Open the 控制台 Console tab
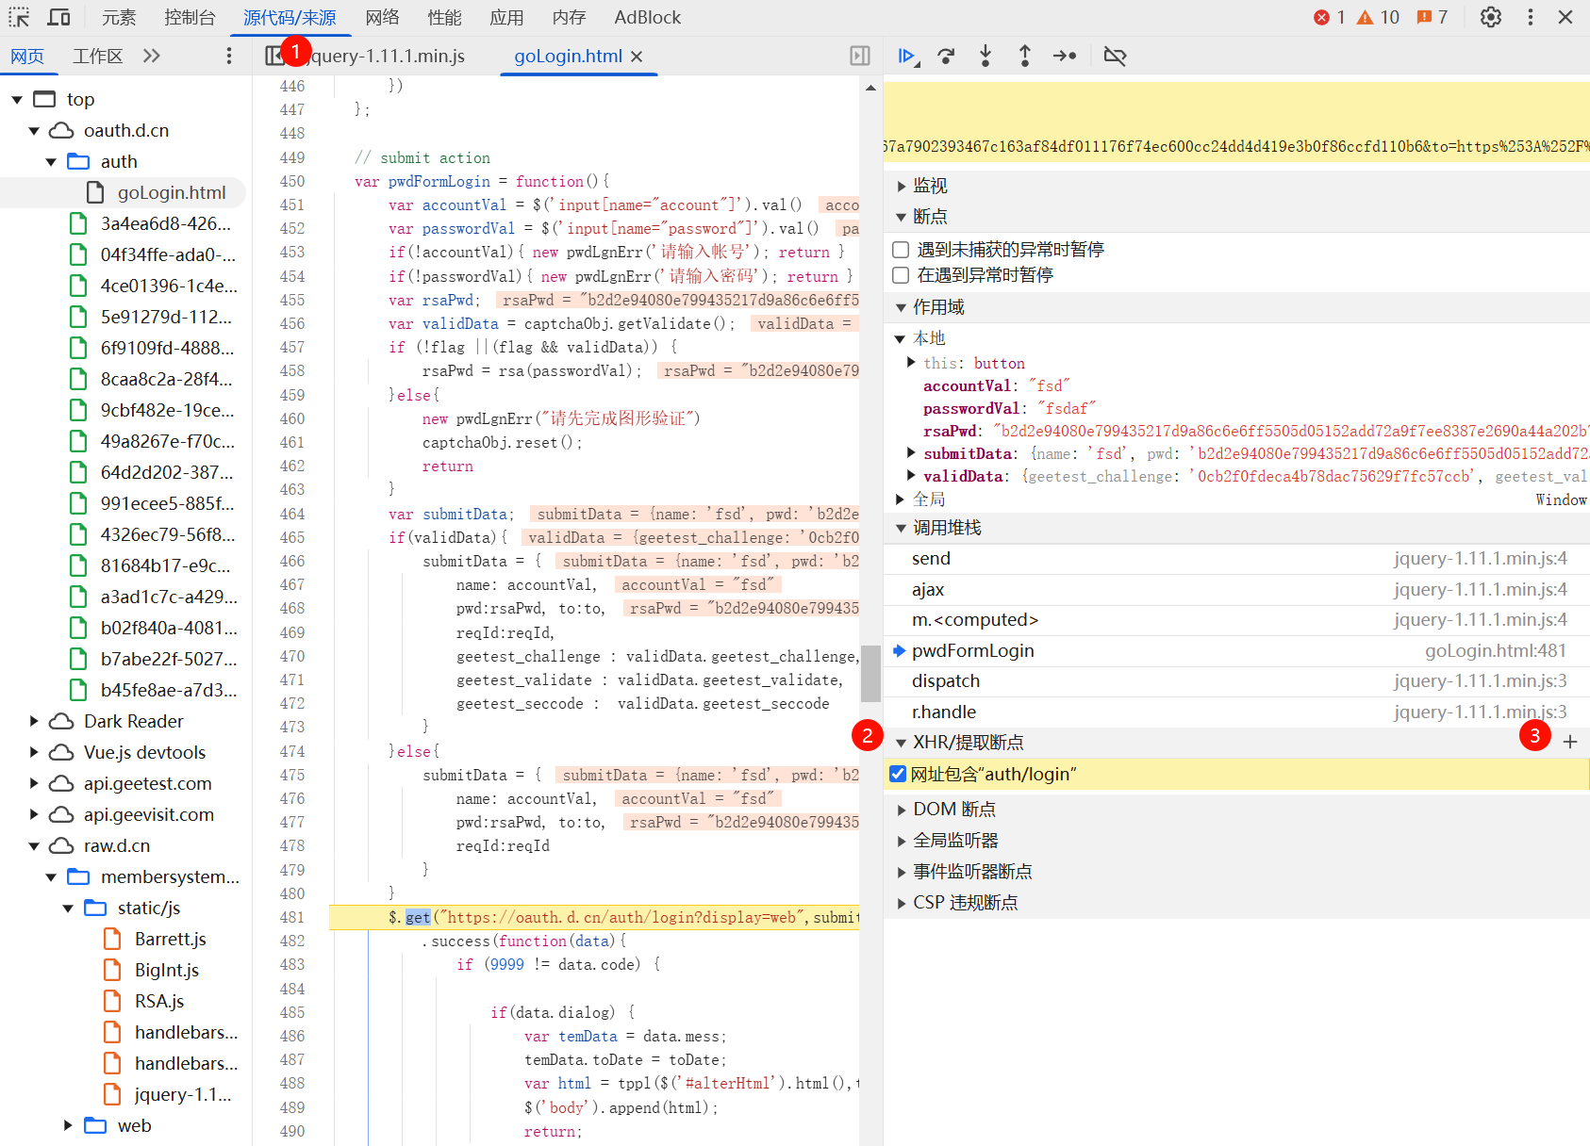 [190, 17]
